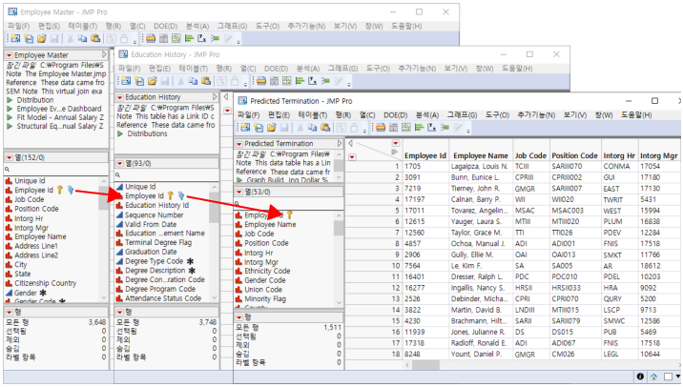
Task: Click Open folder icon in Predicted Termination toolbar
Action: 272,128
